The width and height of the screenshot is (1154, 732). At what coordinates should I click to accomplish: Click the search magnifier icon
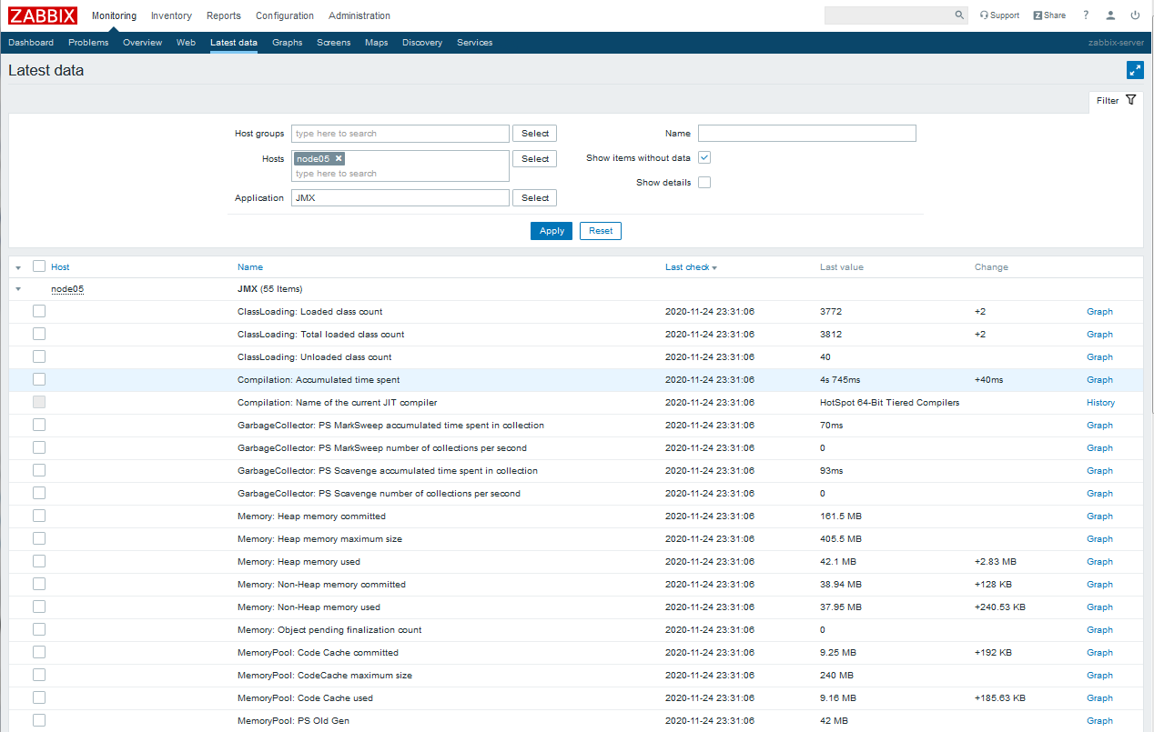pyautogui.click(x=959, y=15)
